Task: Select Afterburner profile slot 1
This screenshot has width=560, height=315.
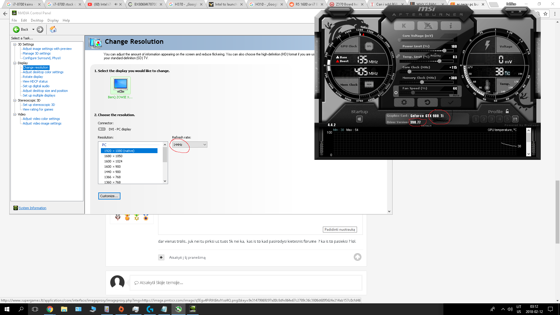Action: 476,119
